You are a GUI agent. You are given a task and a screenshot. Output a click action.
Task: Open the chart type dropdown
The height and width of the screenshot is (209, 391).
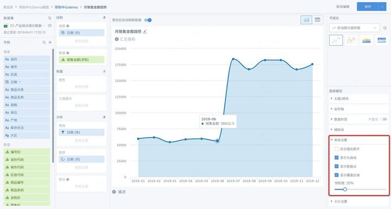coord(354,28)
